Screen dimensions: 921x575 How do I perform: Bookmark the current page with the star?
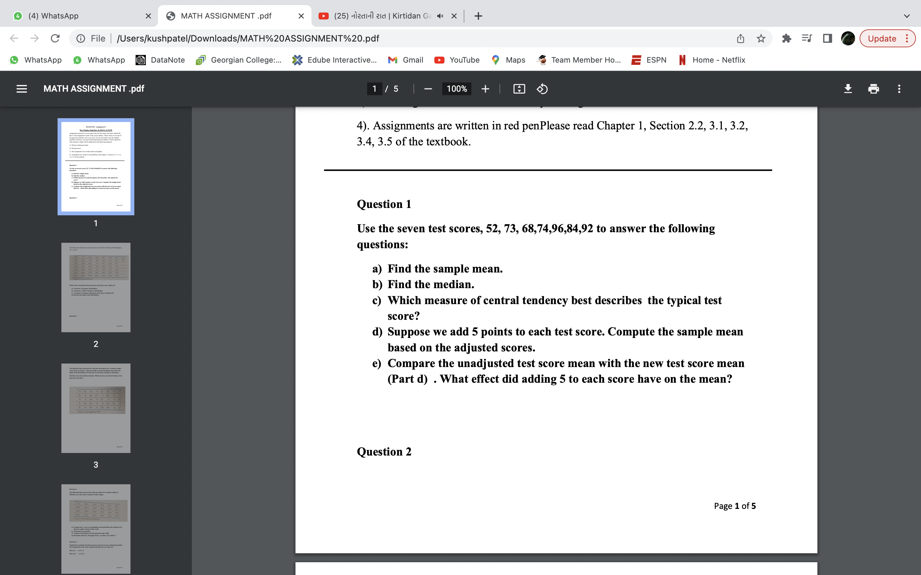760,38
